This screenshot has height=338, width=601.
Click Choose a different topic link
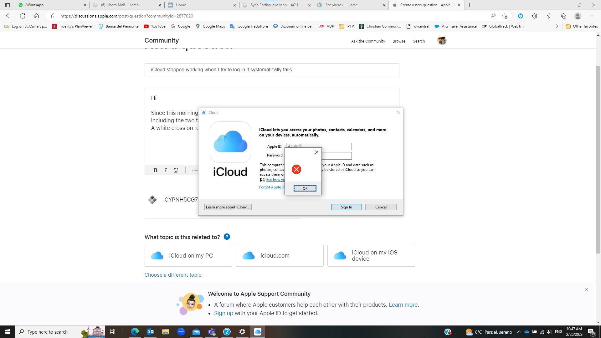173,275
